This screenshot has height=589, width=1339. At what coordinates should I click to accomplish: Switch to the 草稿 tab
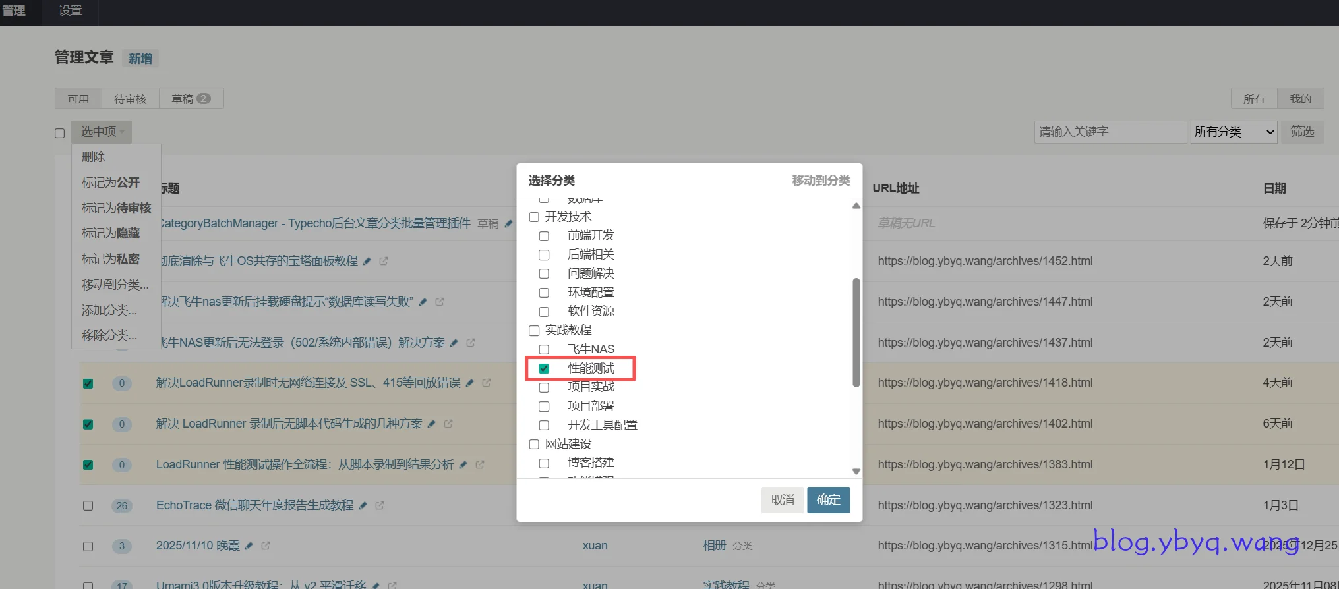point(191,99)
